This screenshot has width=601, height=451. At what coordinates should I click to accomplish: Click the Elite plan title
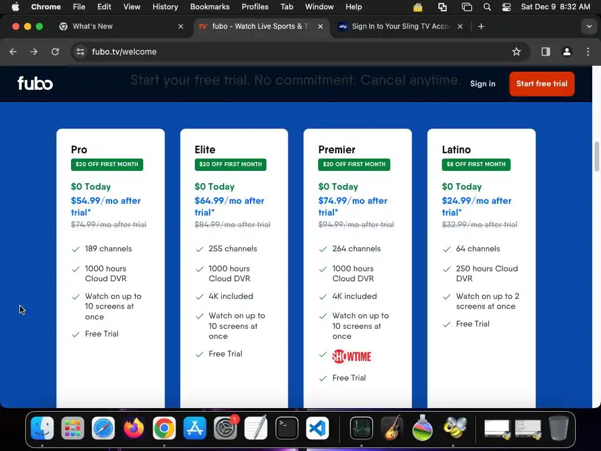[205, 150]
